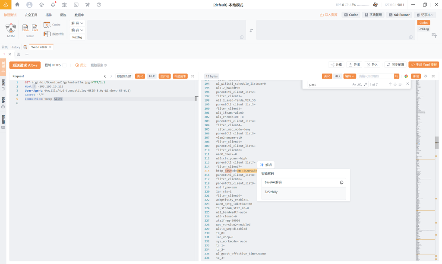442x264 pixels.
Task: Toggle regex option in search box
Action: 365,84
